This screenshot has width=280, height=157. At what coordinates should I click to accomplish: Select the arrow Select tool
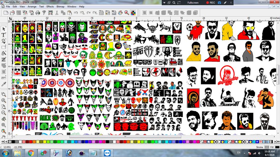pos(4,29)
